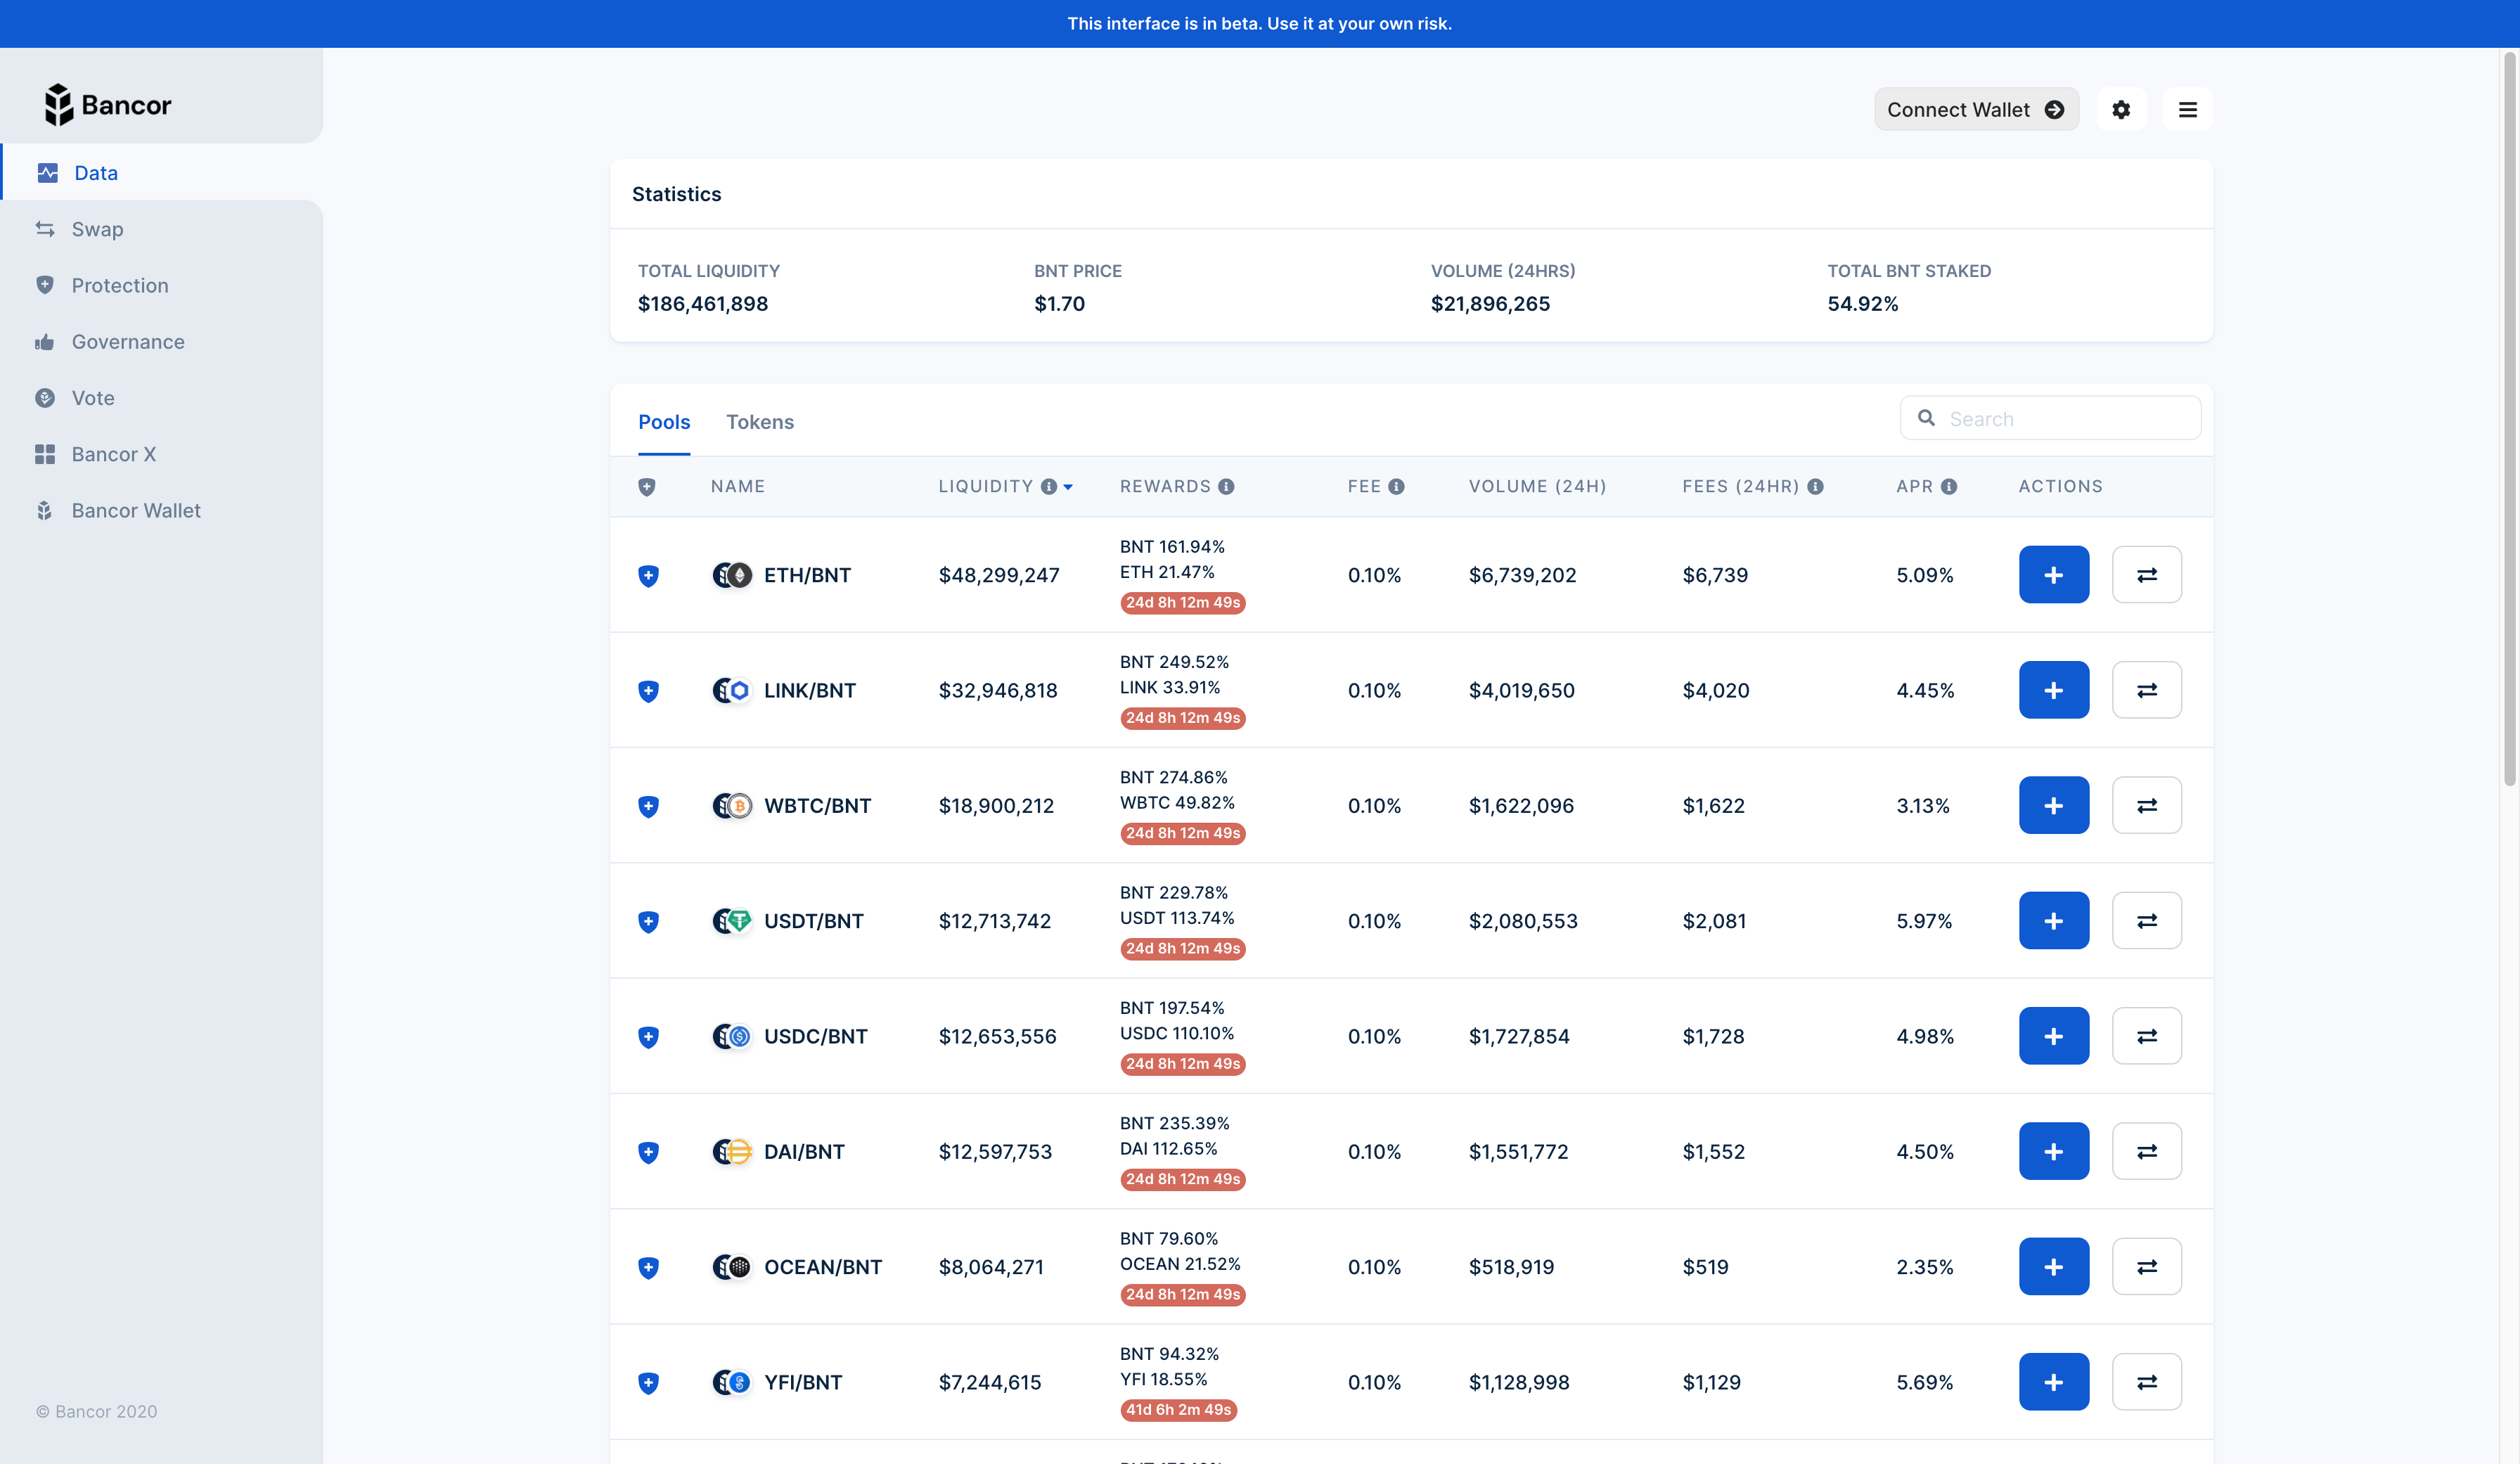Click the $48,299,247 liquidity value

[998, 575]
